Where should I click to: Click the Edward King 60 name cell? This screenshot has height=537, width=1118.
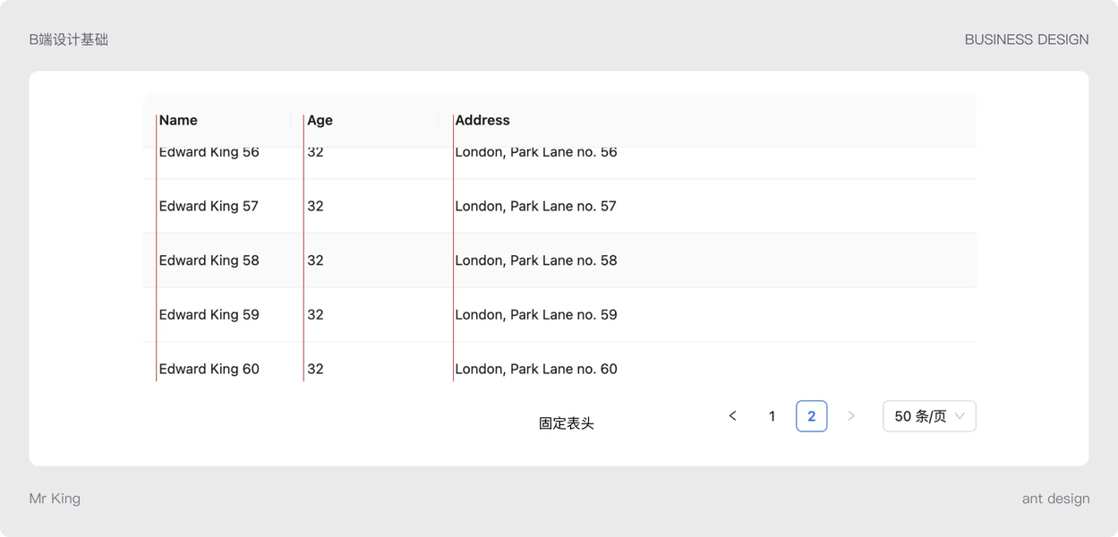click(209, 369)
